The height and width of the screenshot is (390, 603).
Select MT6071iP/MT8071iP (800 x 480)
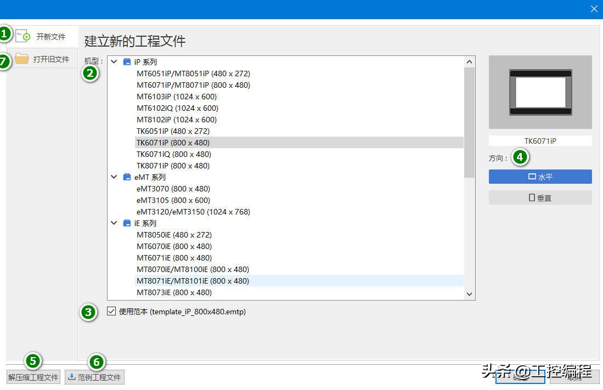[x=194, y=85]
